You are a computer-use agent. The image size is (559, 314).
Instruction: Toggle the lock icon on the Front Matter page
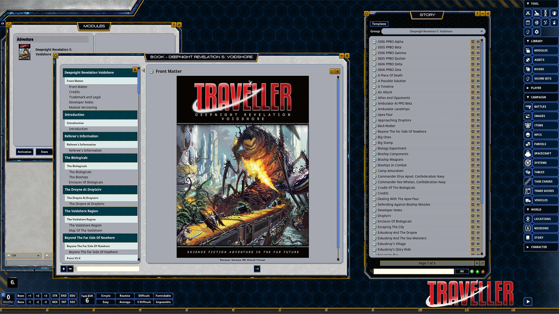click(337, 71)
